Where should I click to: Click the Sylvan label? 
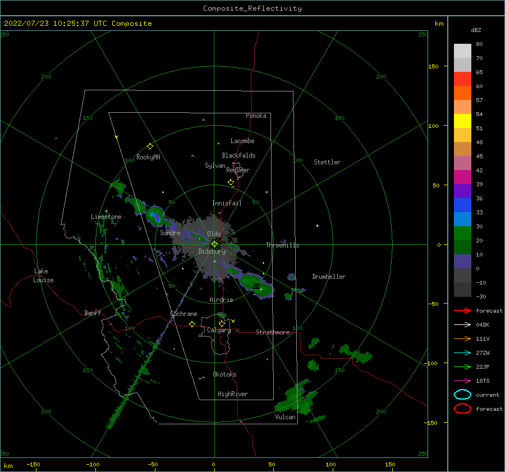[215, 166]
